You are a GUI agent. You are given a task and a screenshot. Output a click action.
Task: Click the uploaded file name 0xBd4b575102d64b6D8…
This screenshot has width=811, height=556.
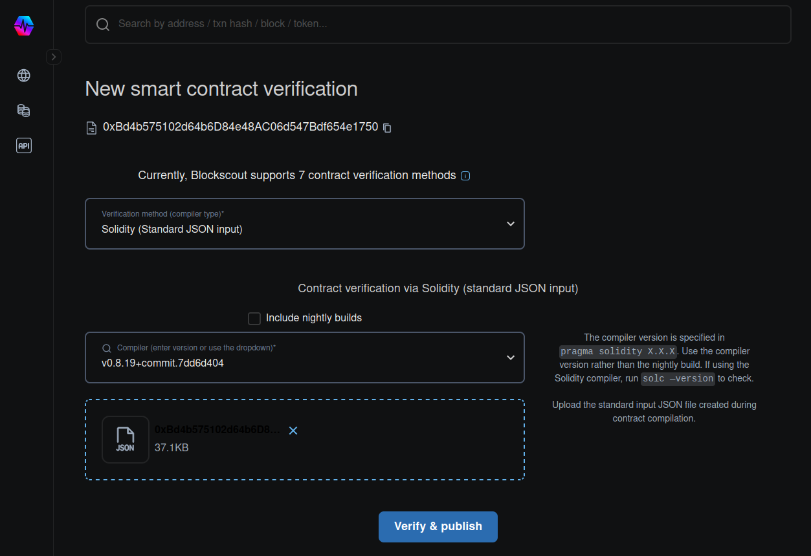coord(217,430)
